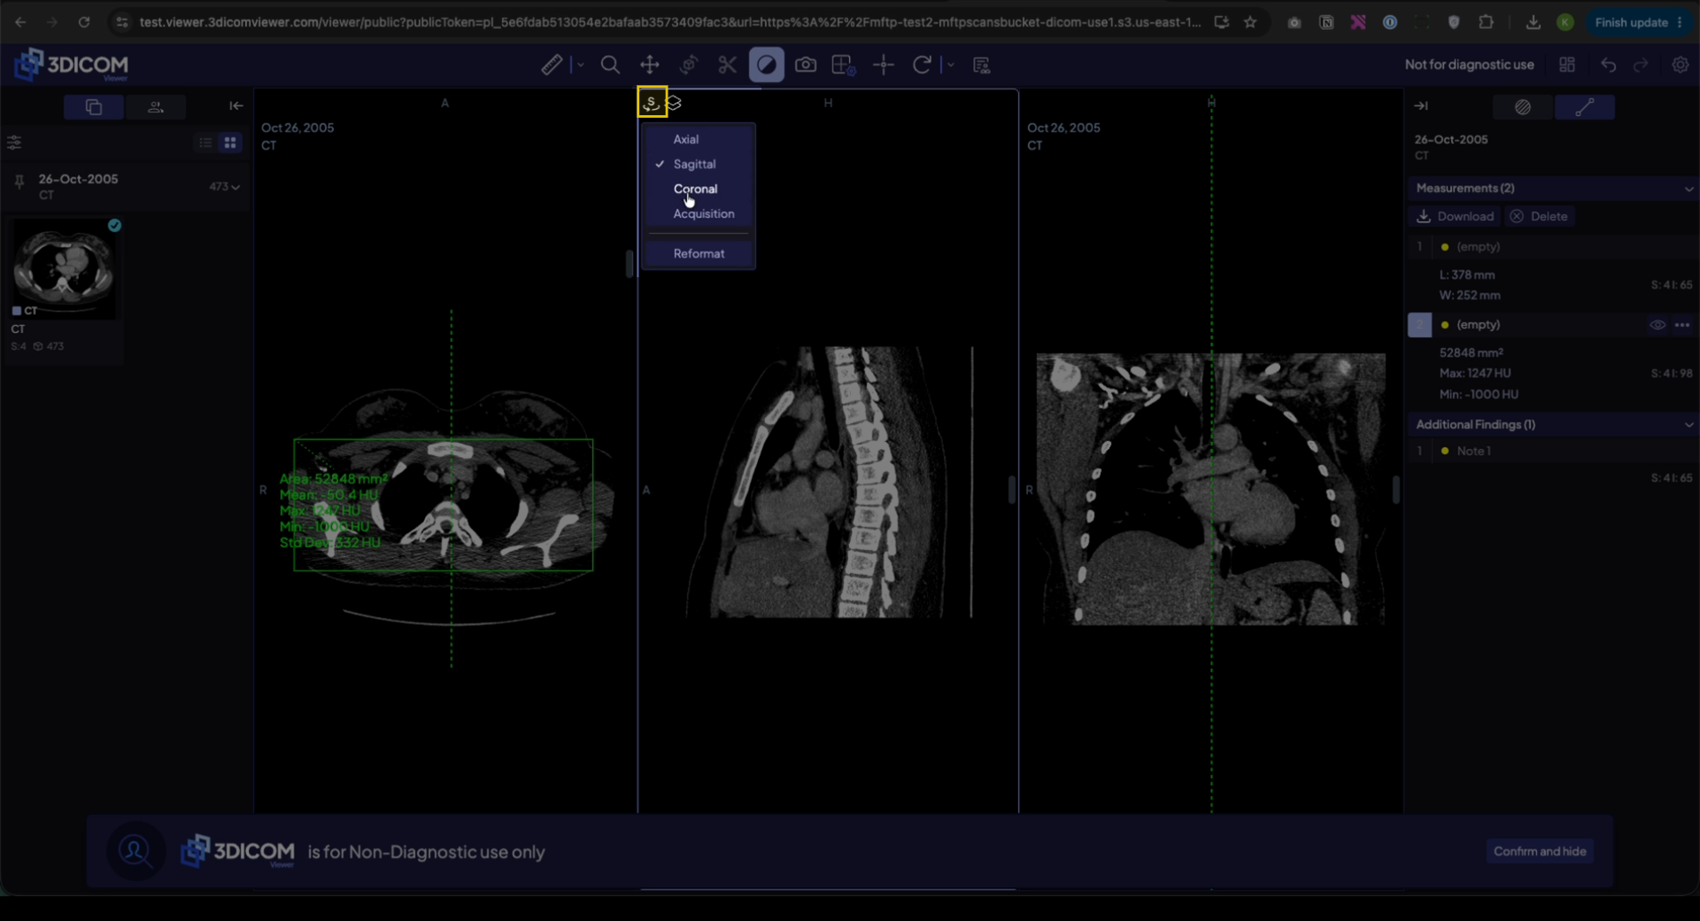The height and width of the screenshot is (921, 1700).
Task: Click the browser address bar URL
Action: tap(669, 22)
